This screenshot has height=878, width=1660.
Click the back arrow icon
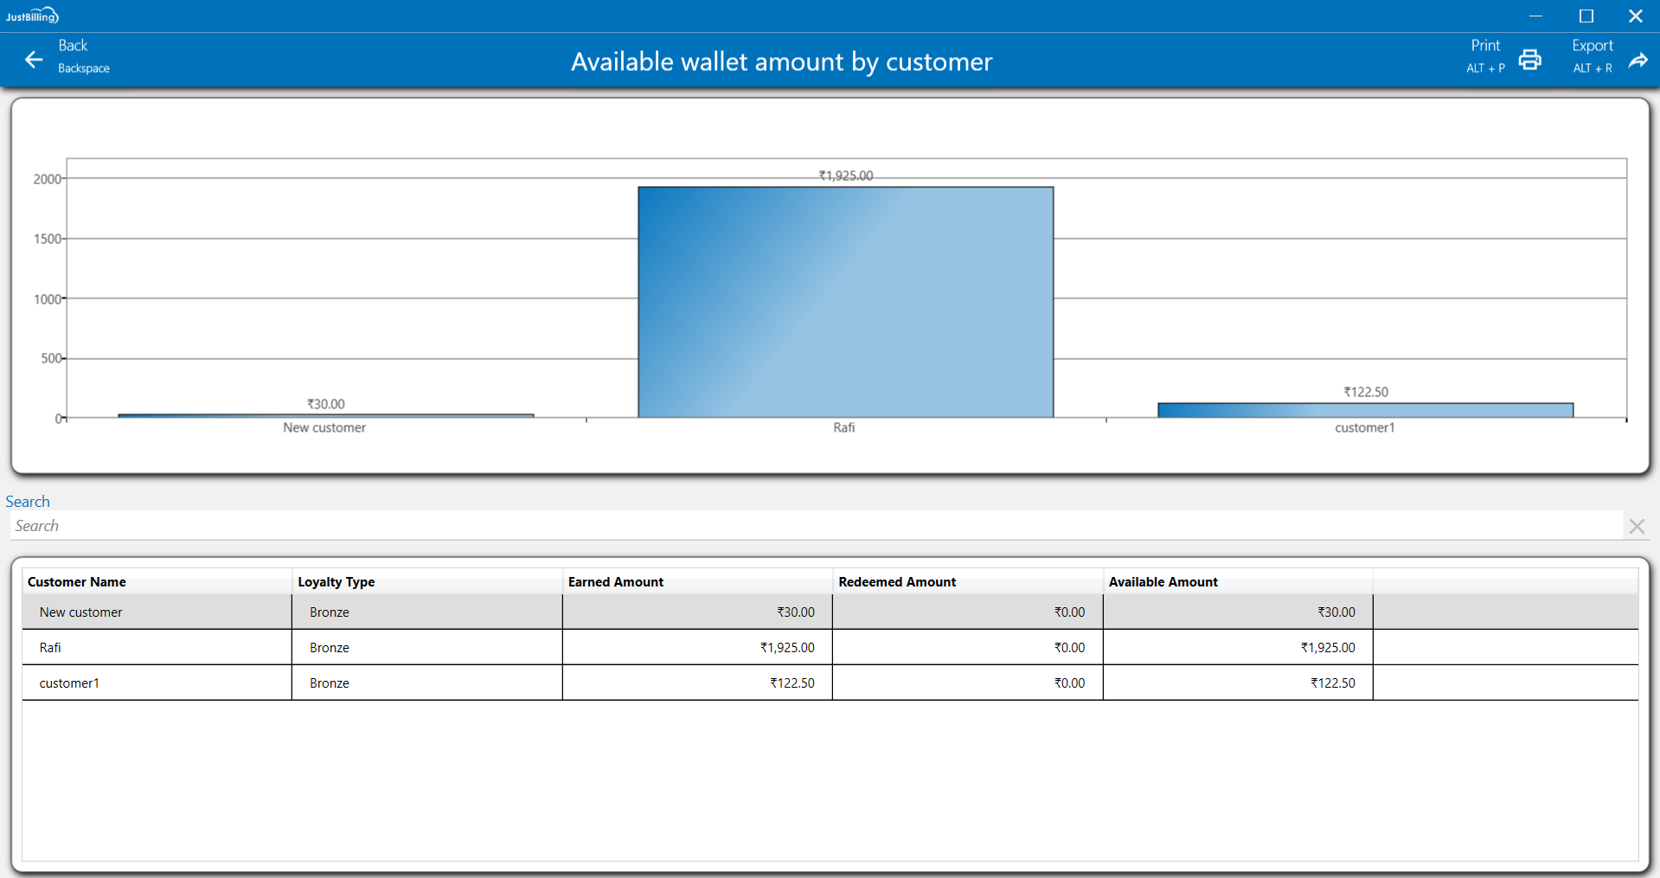[34, 59]
